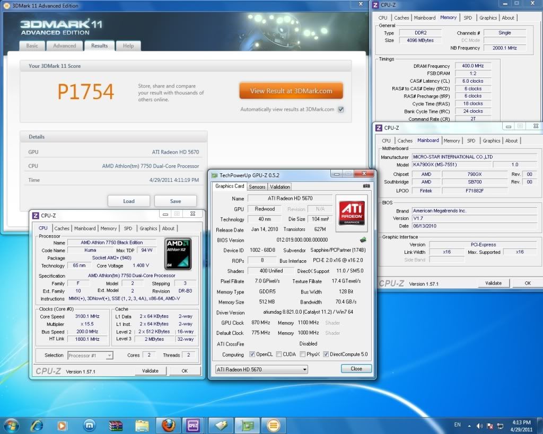Uncheck automatically view results at 3DMark.com
Screen dimensions: 543x434
coord(341,110)
